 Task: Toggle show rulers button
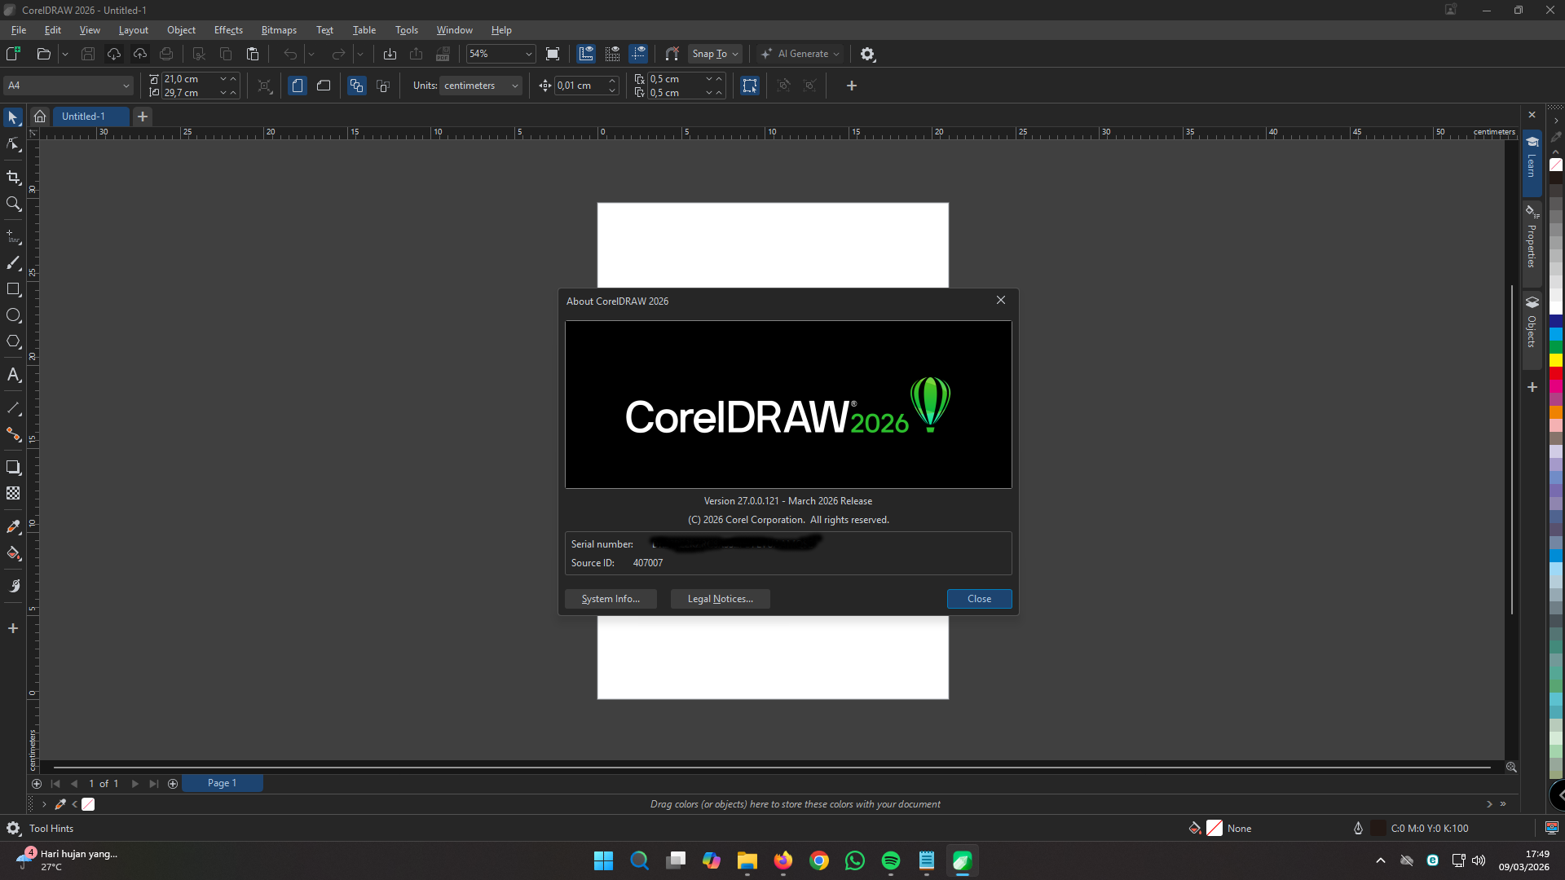point(586,54)
